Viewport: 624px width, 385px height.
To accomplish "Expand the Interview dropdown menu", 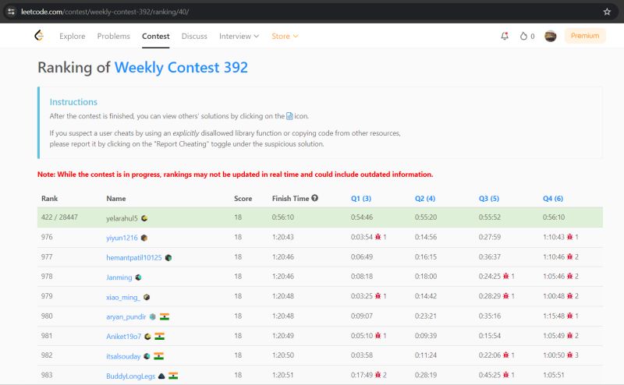I will (239, 36).
